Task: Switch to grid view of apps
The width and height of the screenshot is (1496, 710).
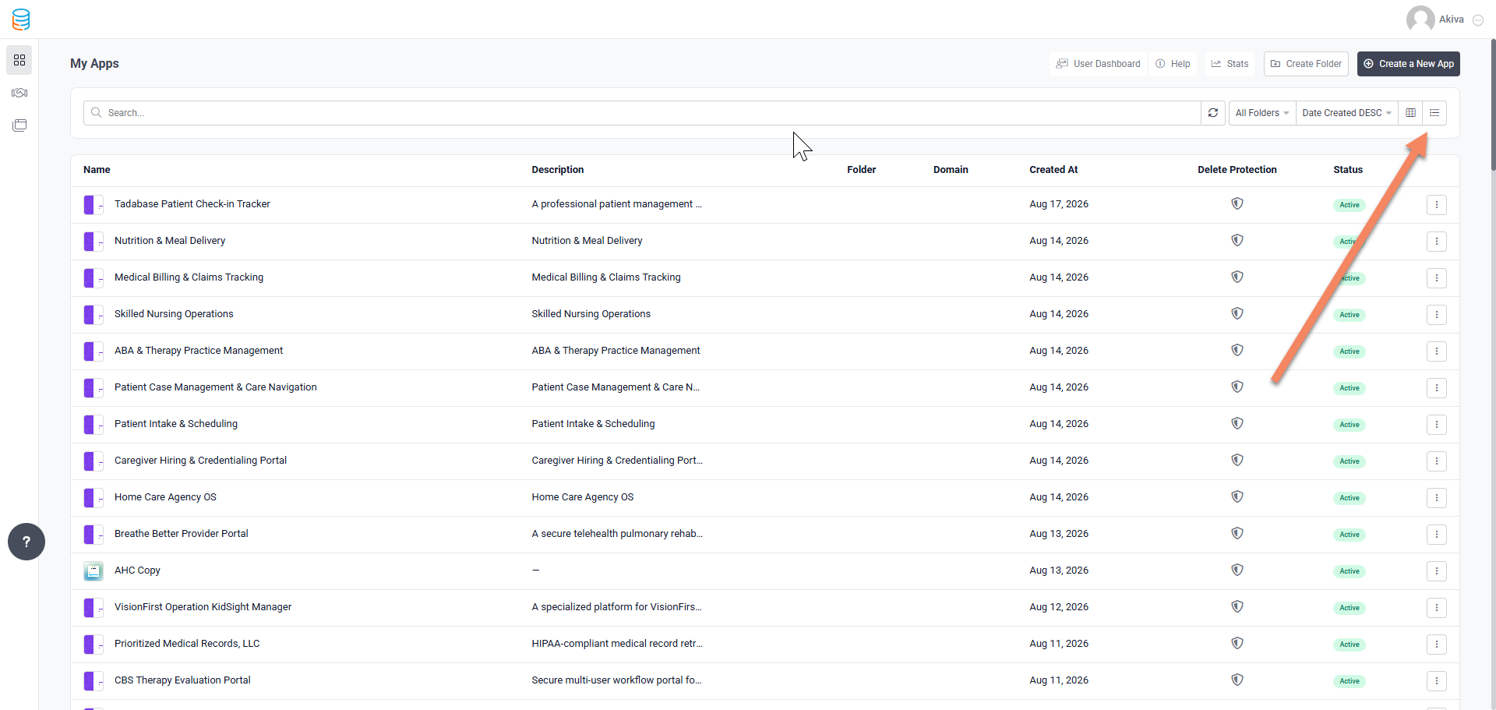Action: (x=1410, y=113)
